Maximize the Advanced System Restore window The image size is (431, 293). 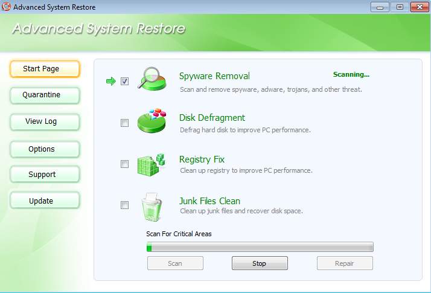(400, 7)
